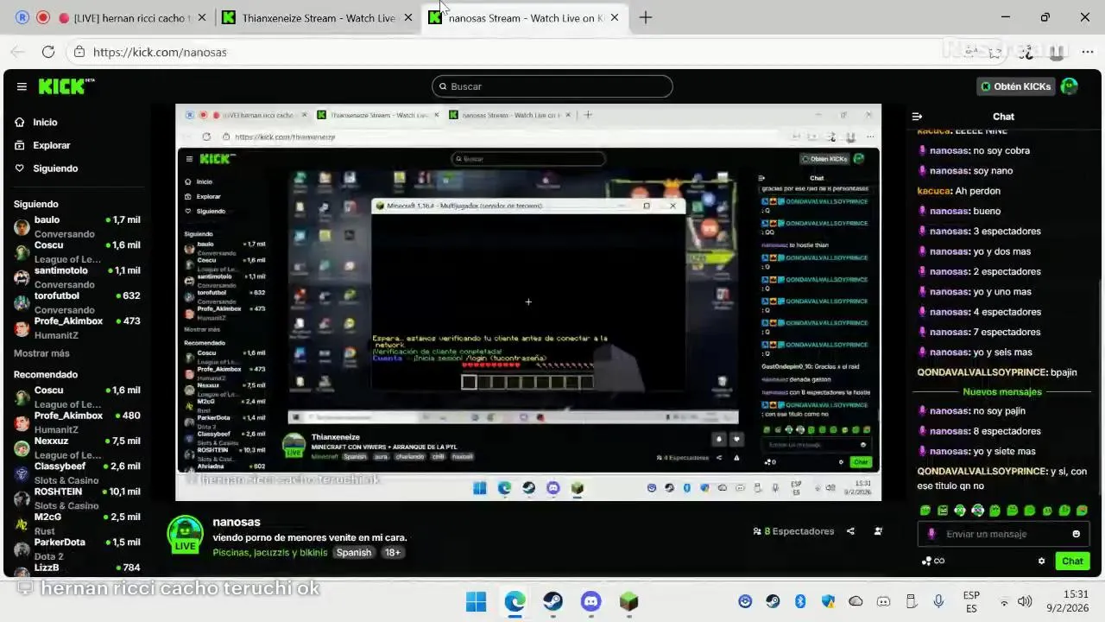Click the stream video player
Screen dimensions: 1105x622
528,302
